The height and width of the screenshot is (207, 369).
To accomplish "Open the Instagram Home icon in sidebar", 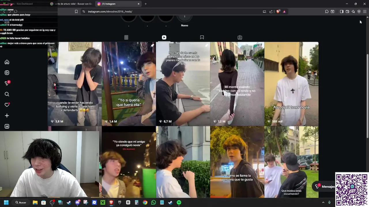I will pos(7,62).
